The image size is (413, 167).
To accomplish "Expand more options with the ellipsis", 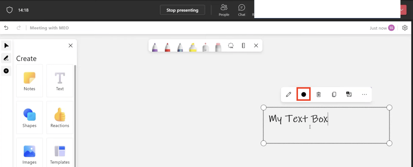I will pyautogui.click(x=364, y=94).
